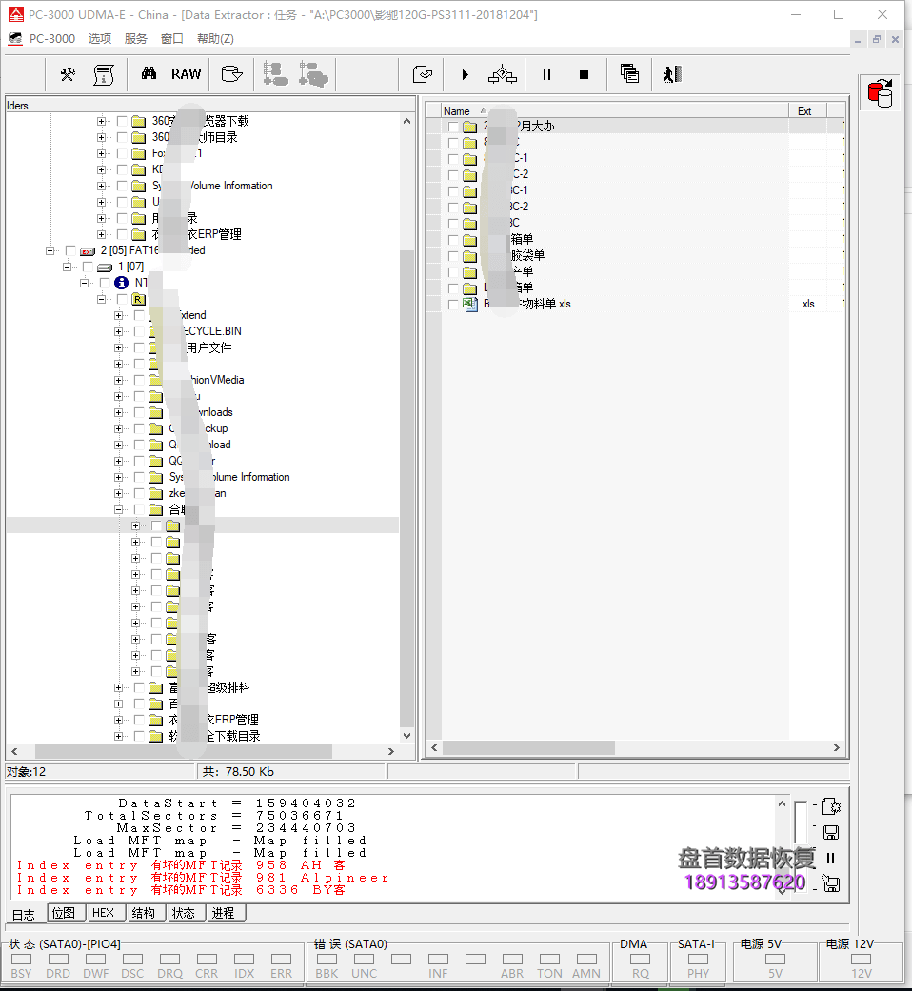
Task: Sort file list by Ext column header
Action: 807,110
